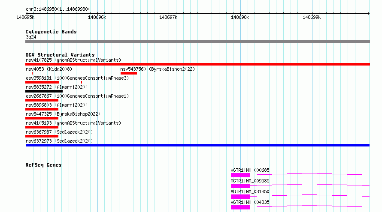Screen dimensions: 382x212
Task: Open variant nsv4105193 (gnomADStructuralVariants) label
Action: coord(73,123)
